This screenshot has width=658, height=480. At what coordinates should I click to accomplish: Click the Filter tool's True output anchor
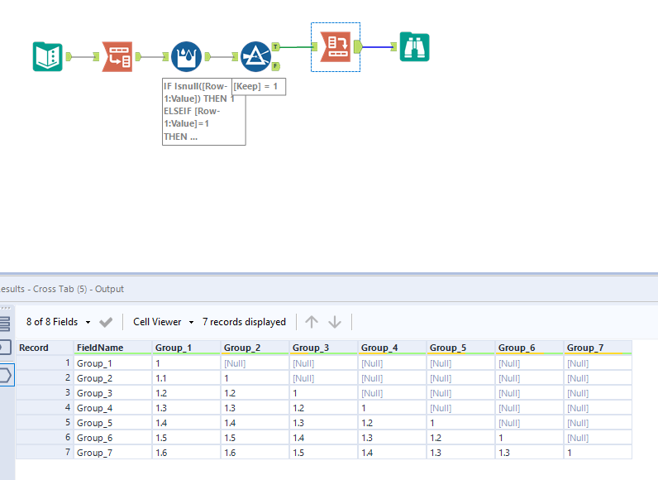[275, 47]
